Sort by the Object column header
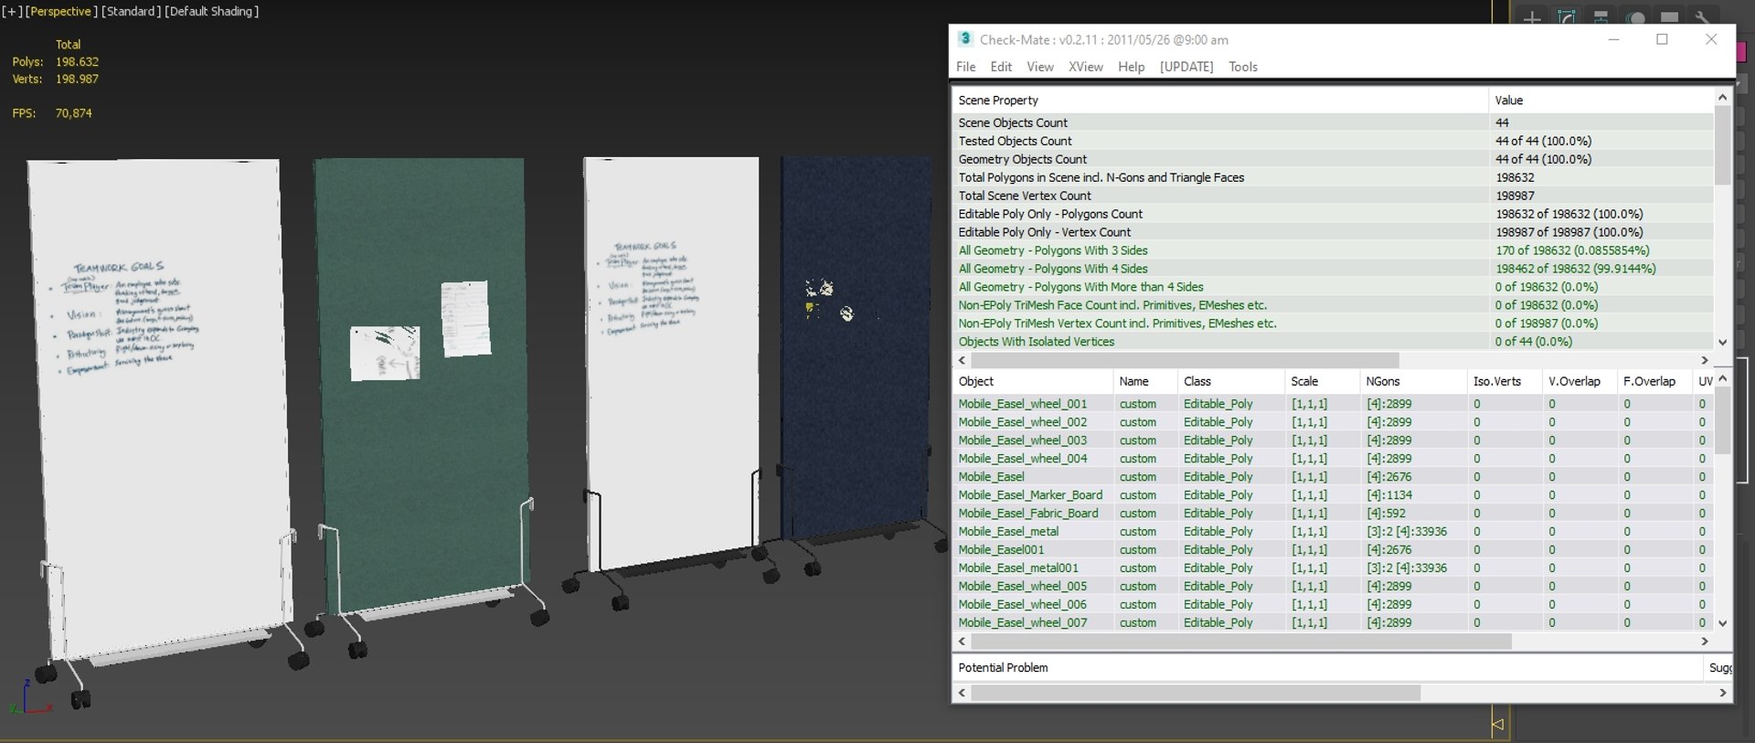 tap(1032, 381)
